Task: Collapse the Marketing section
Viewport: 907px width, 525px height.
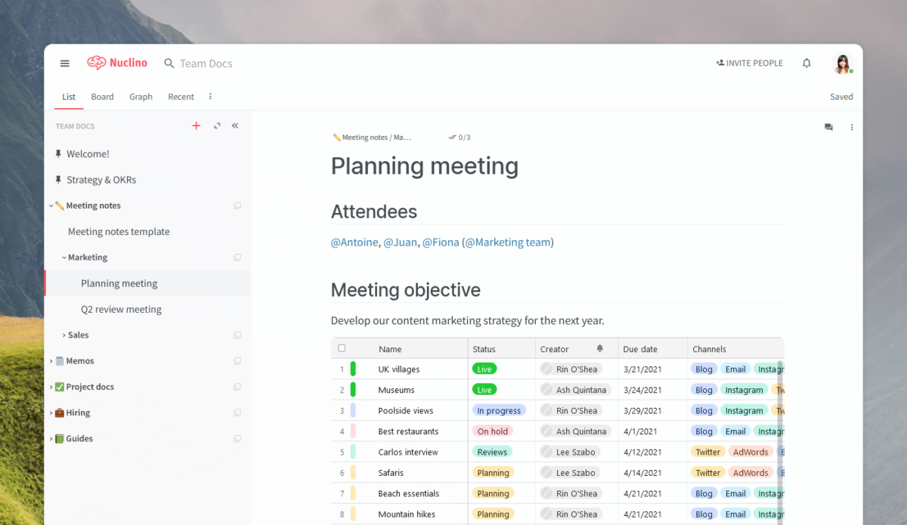Action: [x=63, y=257]
